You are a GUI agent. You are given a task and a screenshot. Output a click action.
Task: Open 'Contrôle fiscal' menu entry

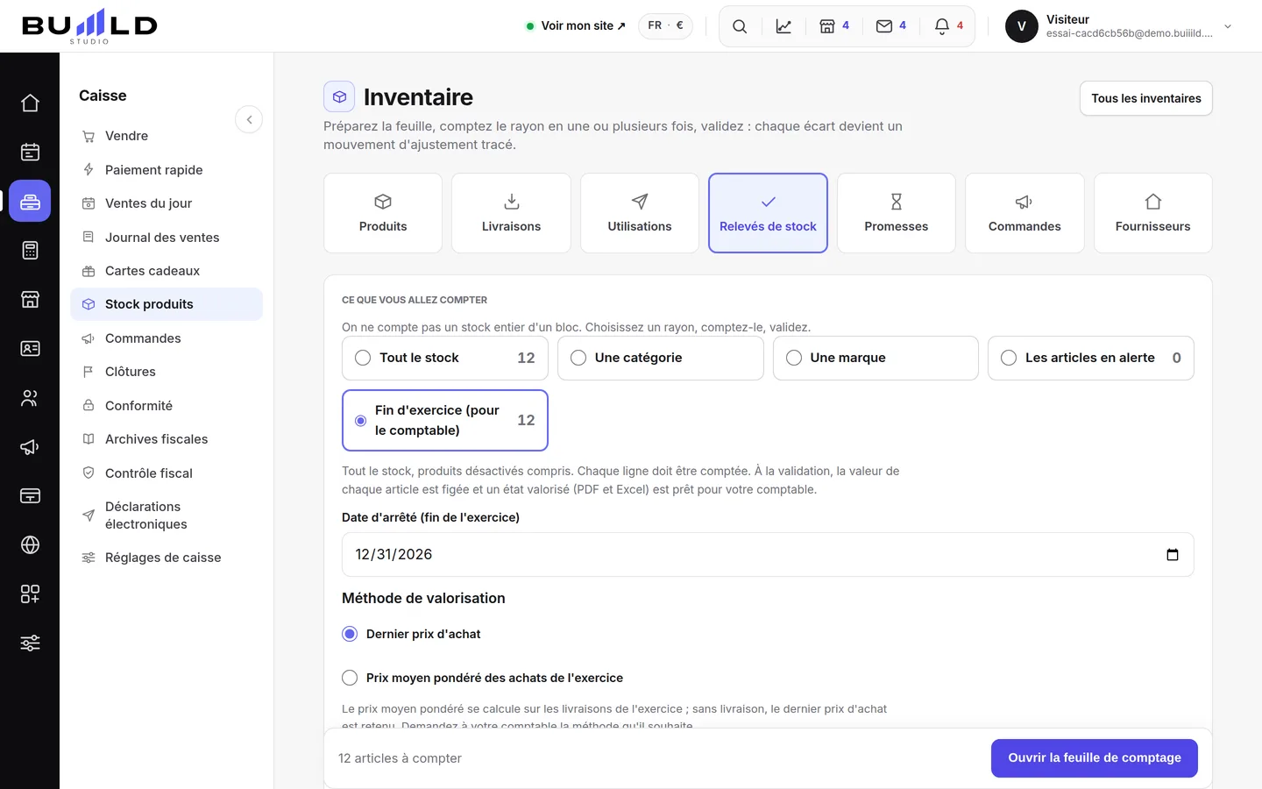tap(167, 473)
